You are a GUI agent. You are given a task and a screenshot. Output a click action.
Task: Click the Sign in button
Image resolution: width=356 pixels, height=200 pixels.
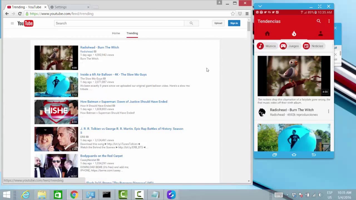(234, 23)
